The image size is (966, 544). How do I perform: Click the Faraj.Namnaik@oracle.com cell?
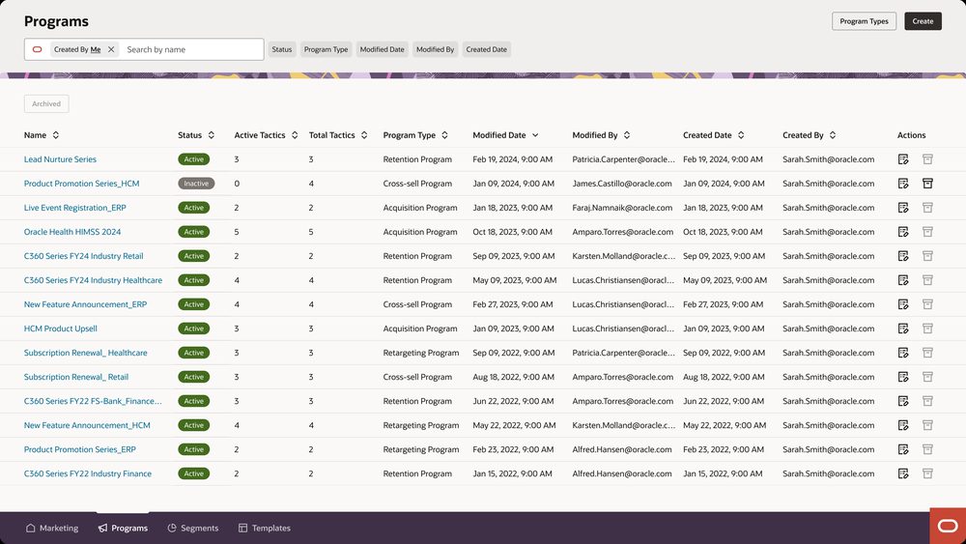[622, 208]
